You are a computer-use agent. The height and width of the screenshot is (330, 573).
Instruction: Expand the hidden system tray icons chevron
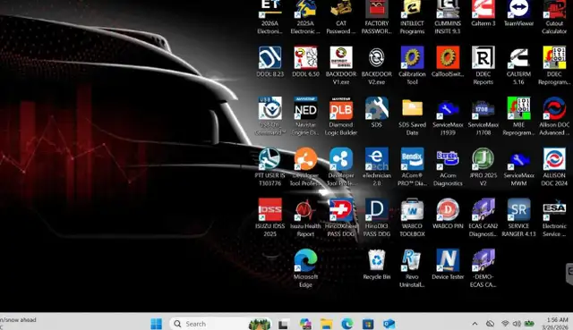(475, 324)
